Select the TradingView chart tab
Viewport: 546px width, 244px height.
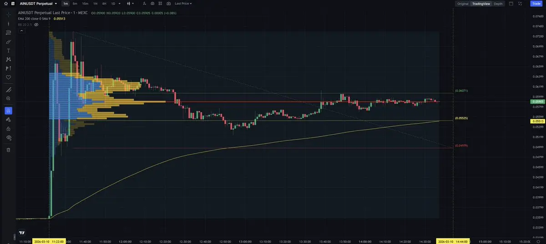[x=481, y=4]
